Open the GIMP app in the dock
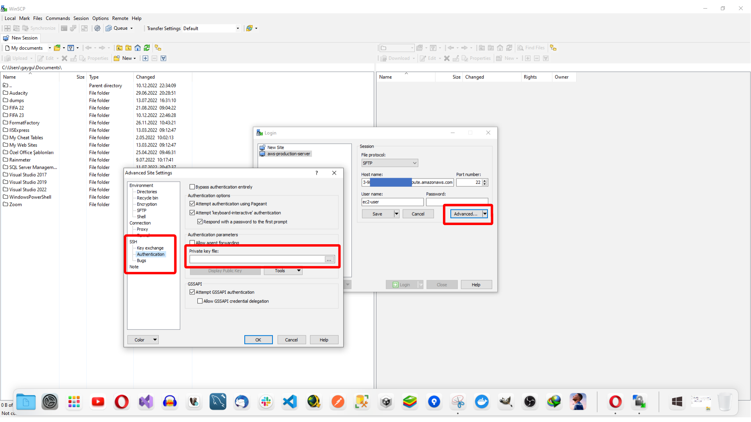 pyautogui.click(x=506, y=402)
